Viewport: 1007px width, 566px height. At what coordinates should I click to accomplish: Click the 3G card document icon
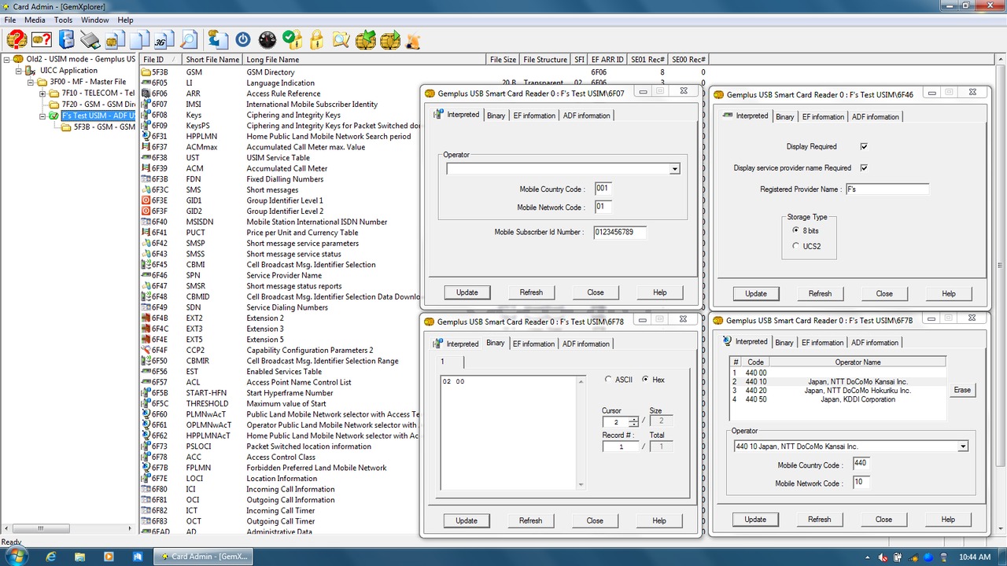tap(163, 39)
